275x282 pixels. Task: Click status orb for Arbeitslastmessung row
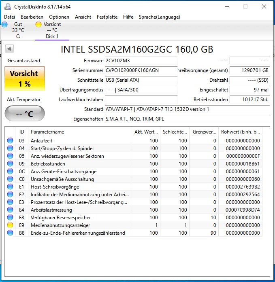(10, 210)
